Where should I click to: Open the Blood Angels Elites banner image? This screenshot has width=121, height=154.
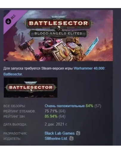(x=58, y=36)
